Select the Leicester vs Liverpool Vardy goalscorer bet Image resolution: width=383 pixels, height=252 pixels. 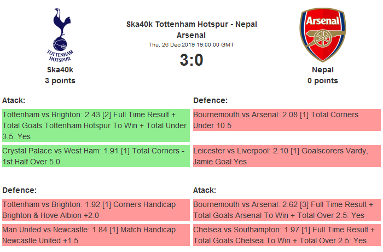point(287,156)
